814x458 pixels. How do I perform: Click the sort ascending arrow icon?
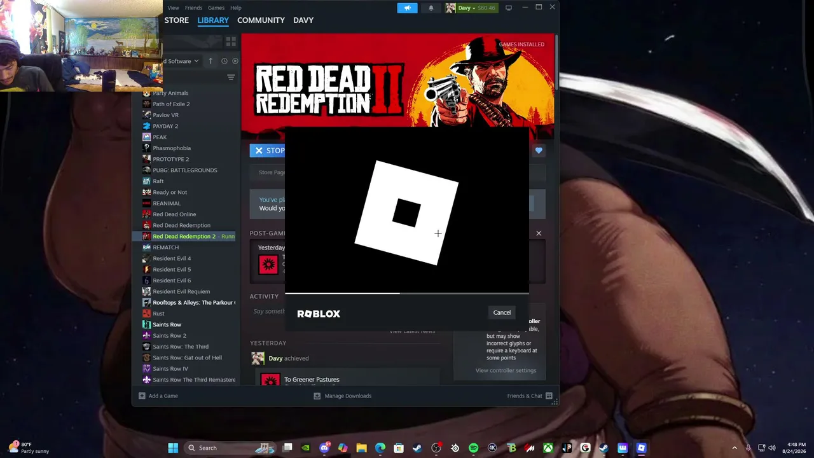[x=210, y=61]
